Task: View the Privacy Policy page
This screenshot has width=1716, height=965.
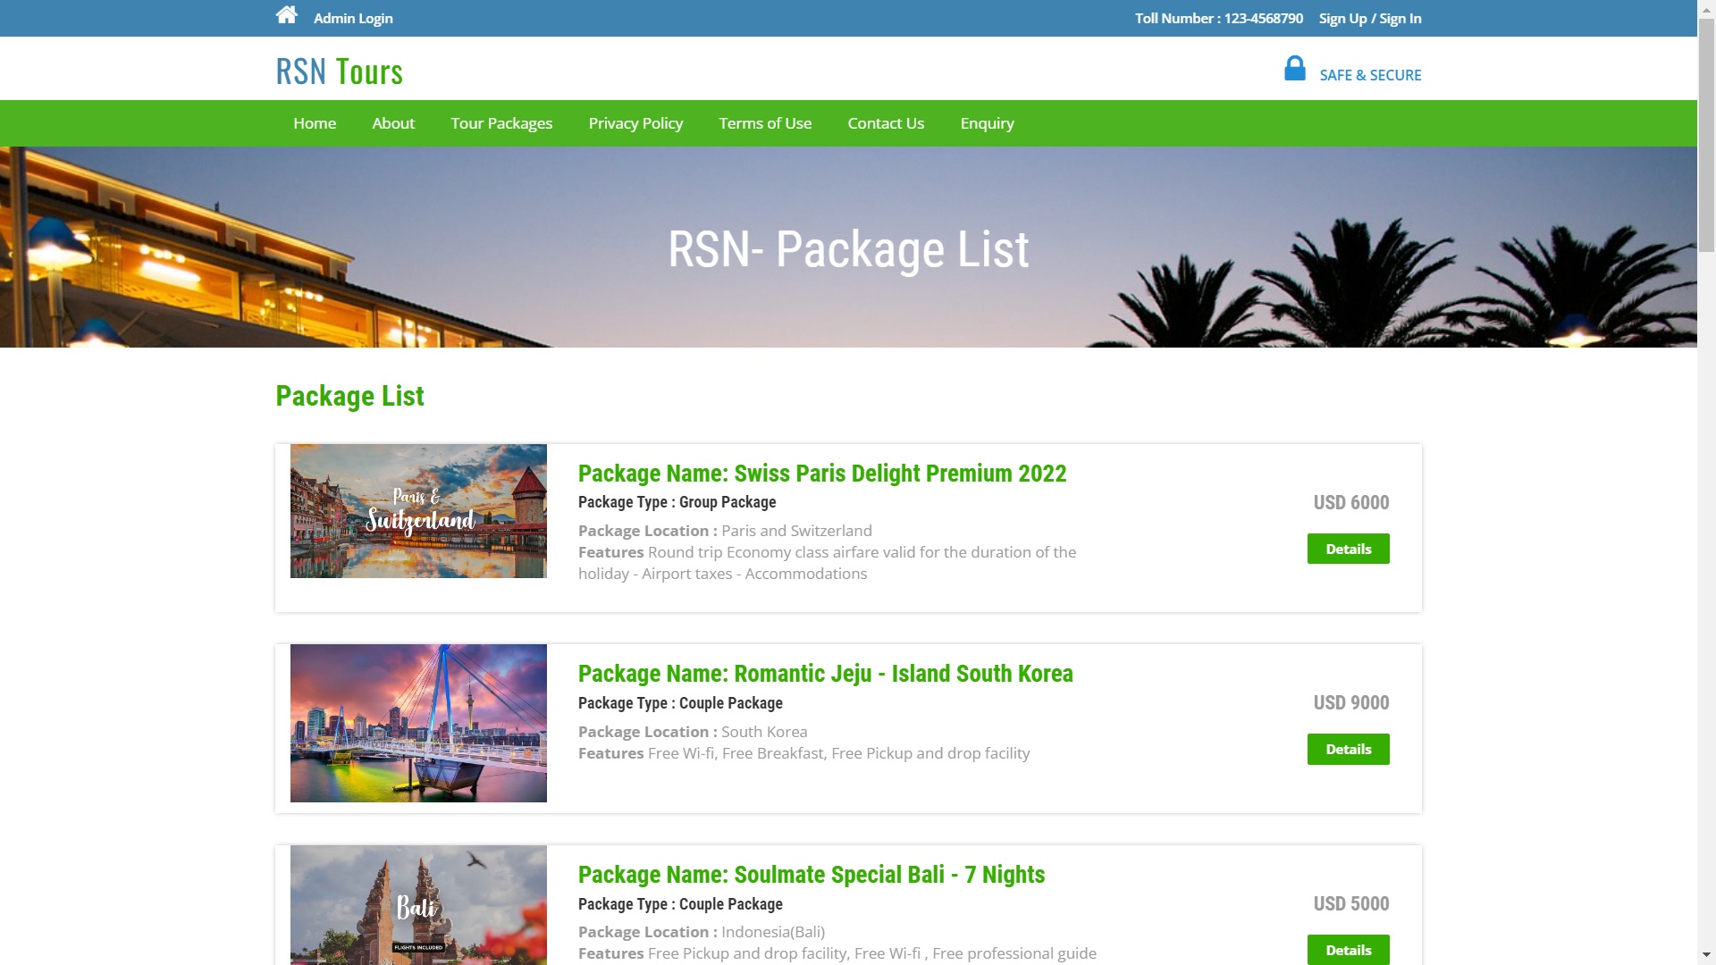Action: click(x=635, y=122)
